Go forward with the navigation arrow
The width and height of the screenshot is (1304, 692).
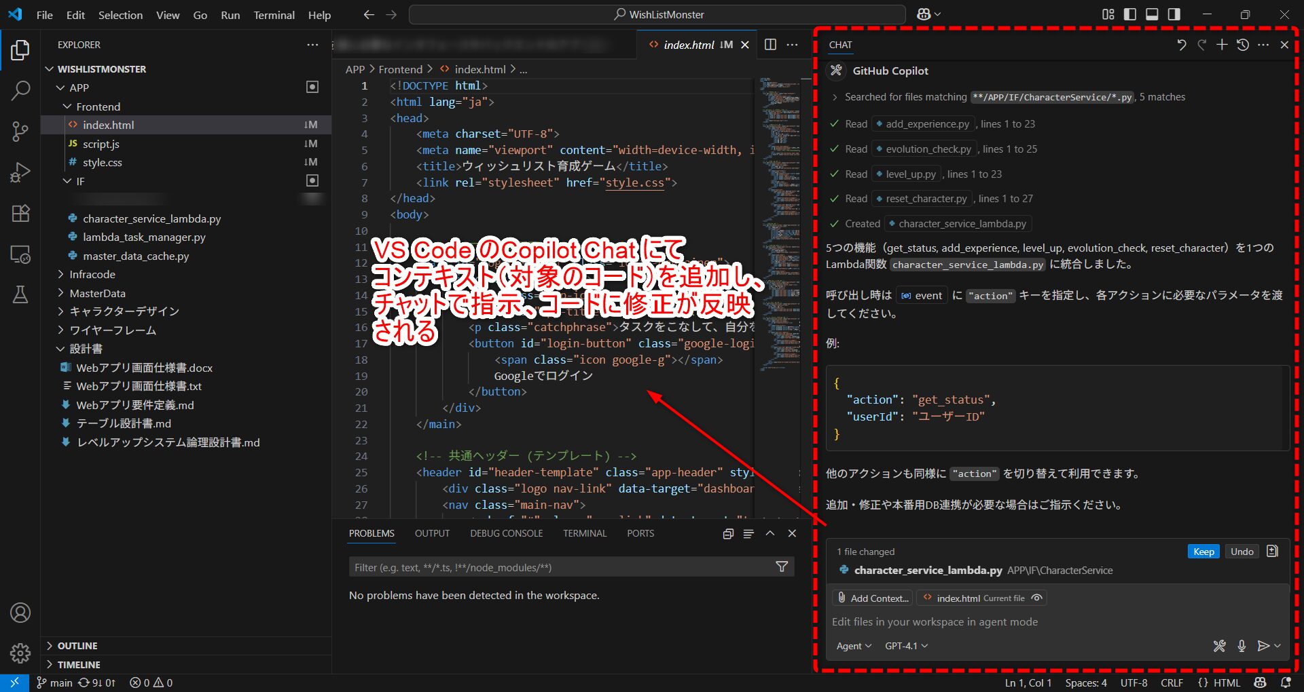[x=391, y=14]
